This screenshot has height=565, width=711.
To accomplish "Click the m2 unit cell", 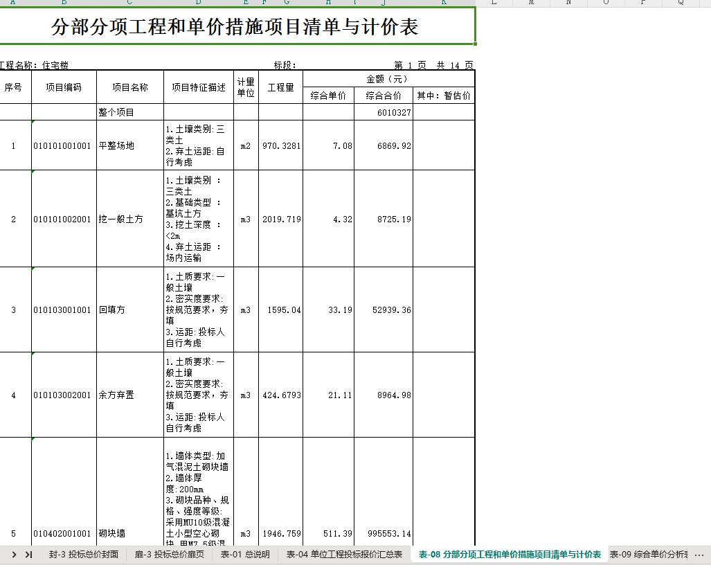I will point(246,145).
